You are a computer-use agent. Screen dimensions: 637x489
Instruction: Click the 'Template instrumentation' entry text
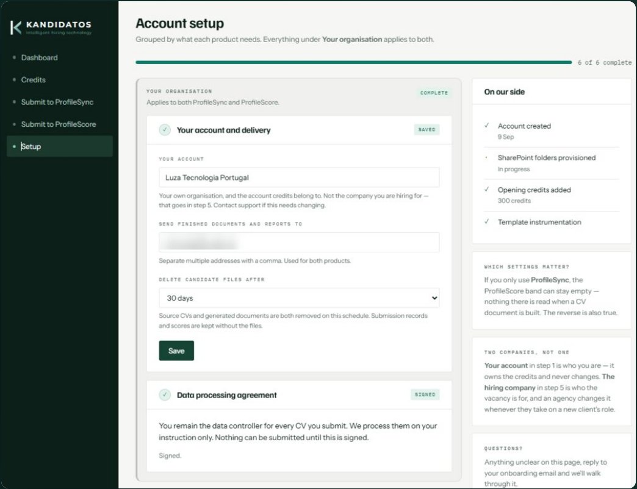coord(539,223)
